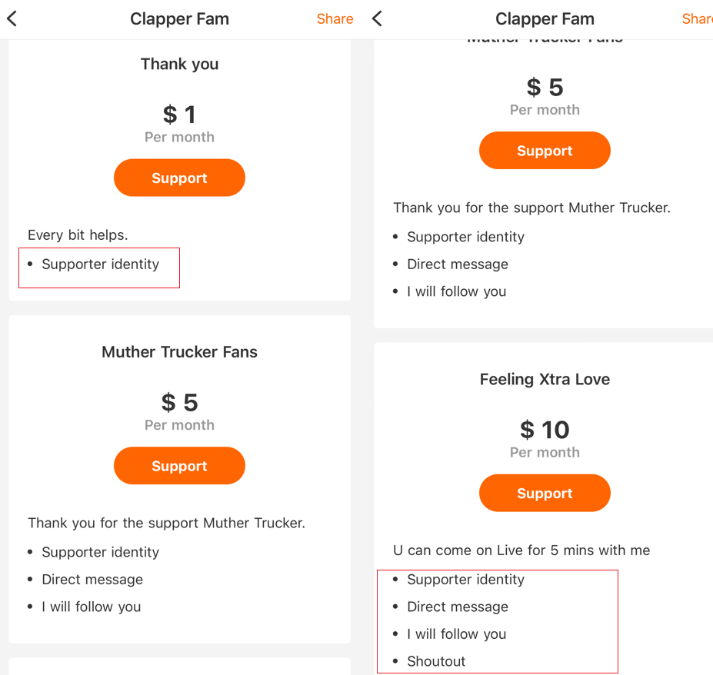
Task: Select the Thank you tier title
Action: 179,65
